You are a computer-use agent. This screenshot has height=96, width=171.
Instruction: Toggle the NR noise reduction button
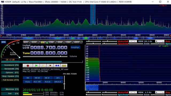28,78
